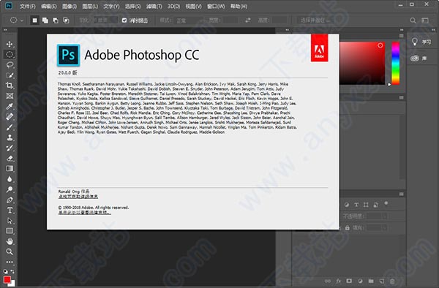This screenshot has width=439, height=288.
Task: Select the Clone Stamp tool
Action: point(10,137)
